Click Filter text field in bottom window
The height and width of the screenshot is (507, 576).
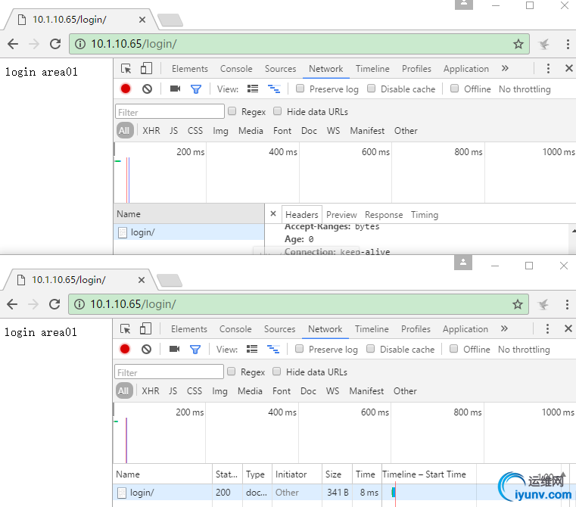pos(169,372)
